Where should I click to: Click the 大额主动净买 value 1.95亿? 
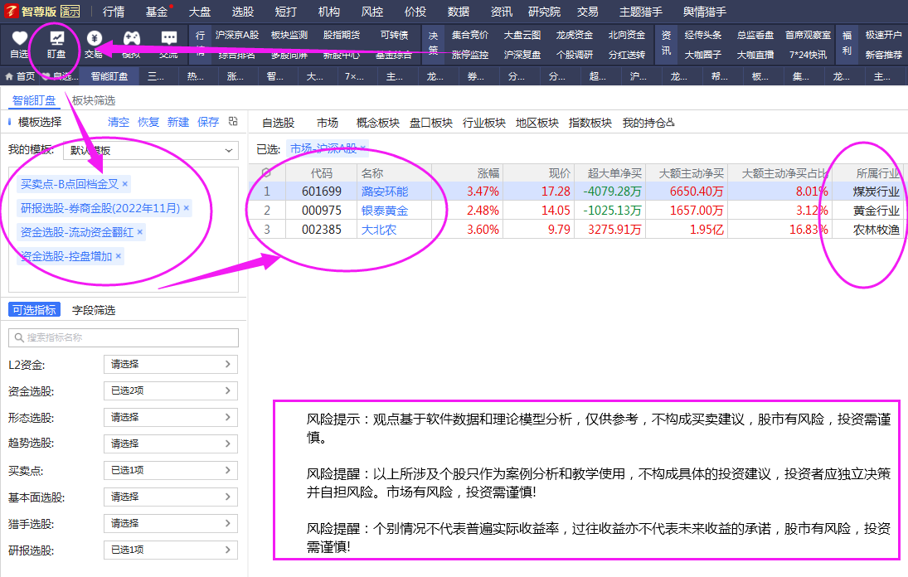coord(706,230)
